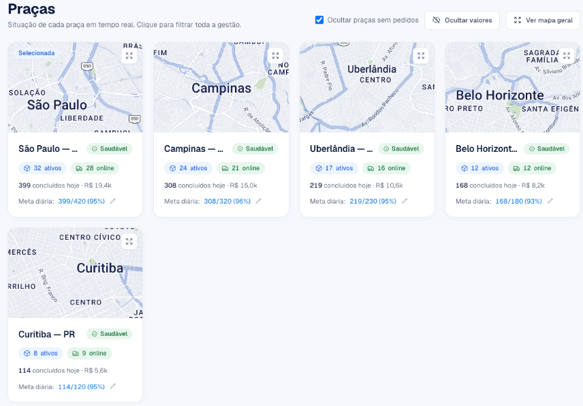The width and height of the screenshot is (583, 406).
Task: Click meta value 219/230 (95%)
Action: 373,201
